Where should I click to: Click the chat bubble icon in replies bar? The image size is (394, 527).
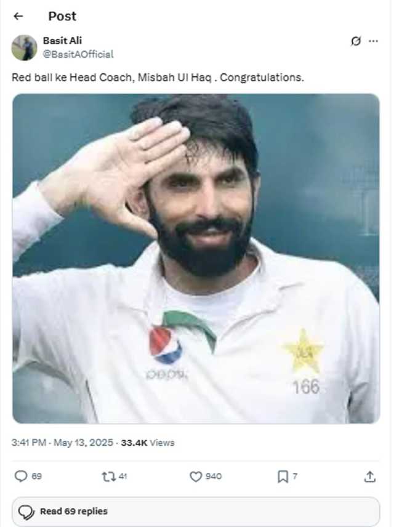pyautogui.click(x=26, y=512)
